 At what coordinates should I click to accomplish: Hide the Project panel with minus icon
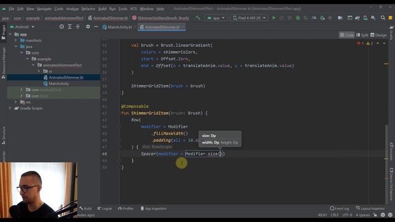[96, 27]
